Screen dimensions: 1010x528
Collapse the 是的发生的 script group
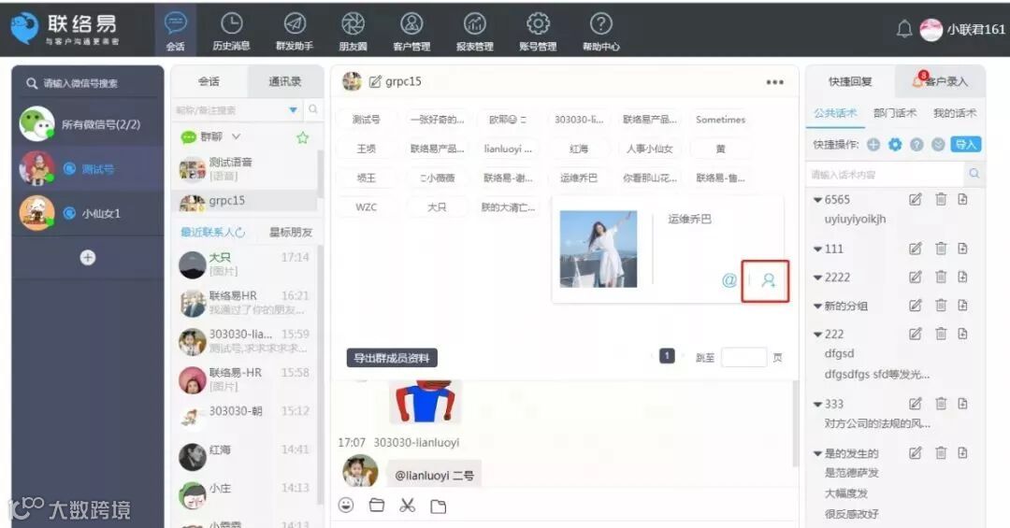pos(817,454)
